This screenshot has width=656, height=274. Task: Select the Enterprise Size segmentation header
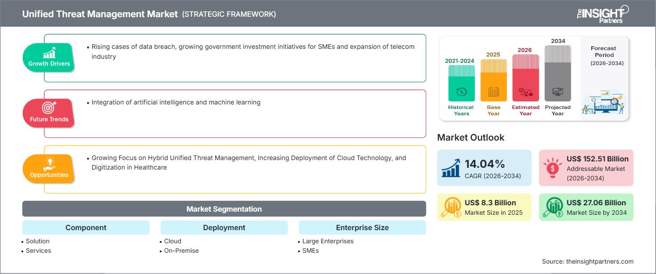click(362, 227)
